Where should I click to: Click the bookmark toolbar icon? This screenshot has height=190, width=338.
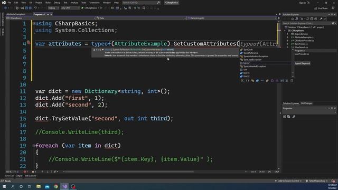144,8
